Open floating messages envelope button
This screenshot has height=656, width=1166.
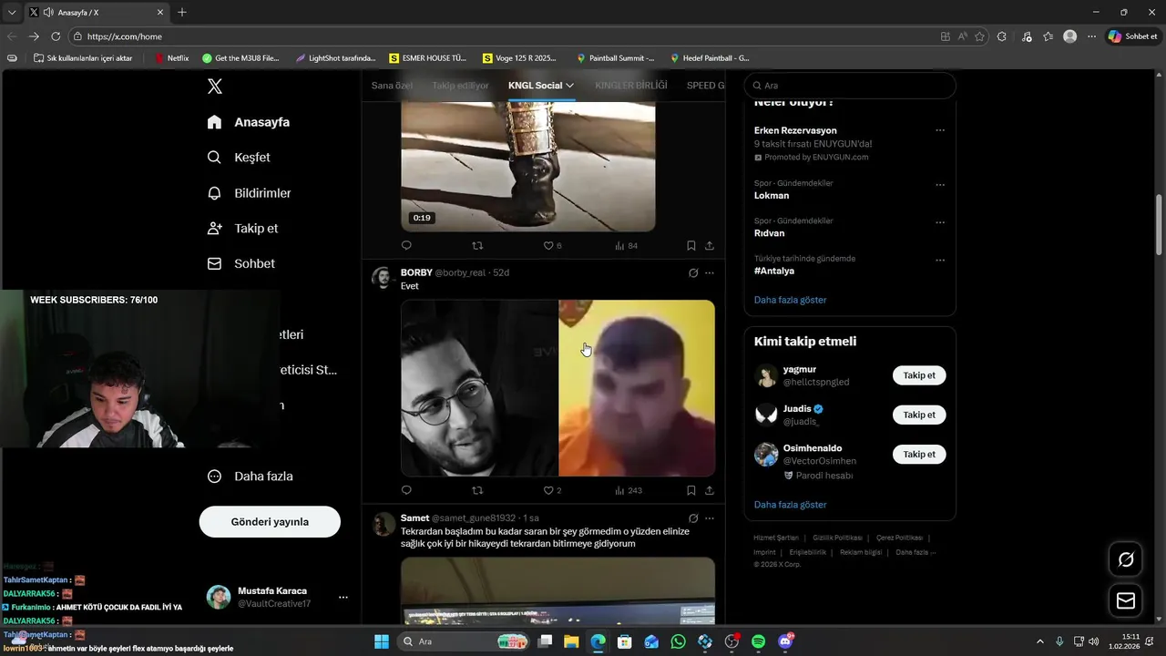[x=1126, y=600]
